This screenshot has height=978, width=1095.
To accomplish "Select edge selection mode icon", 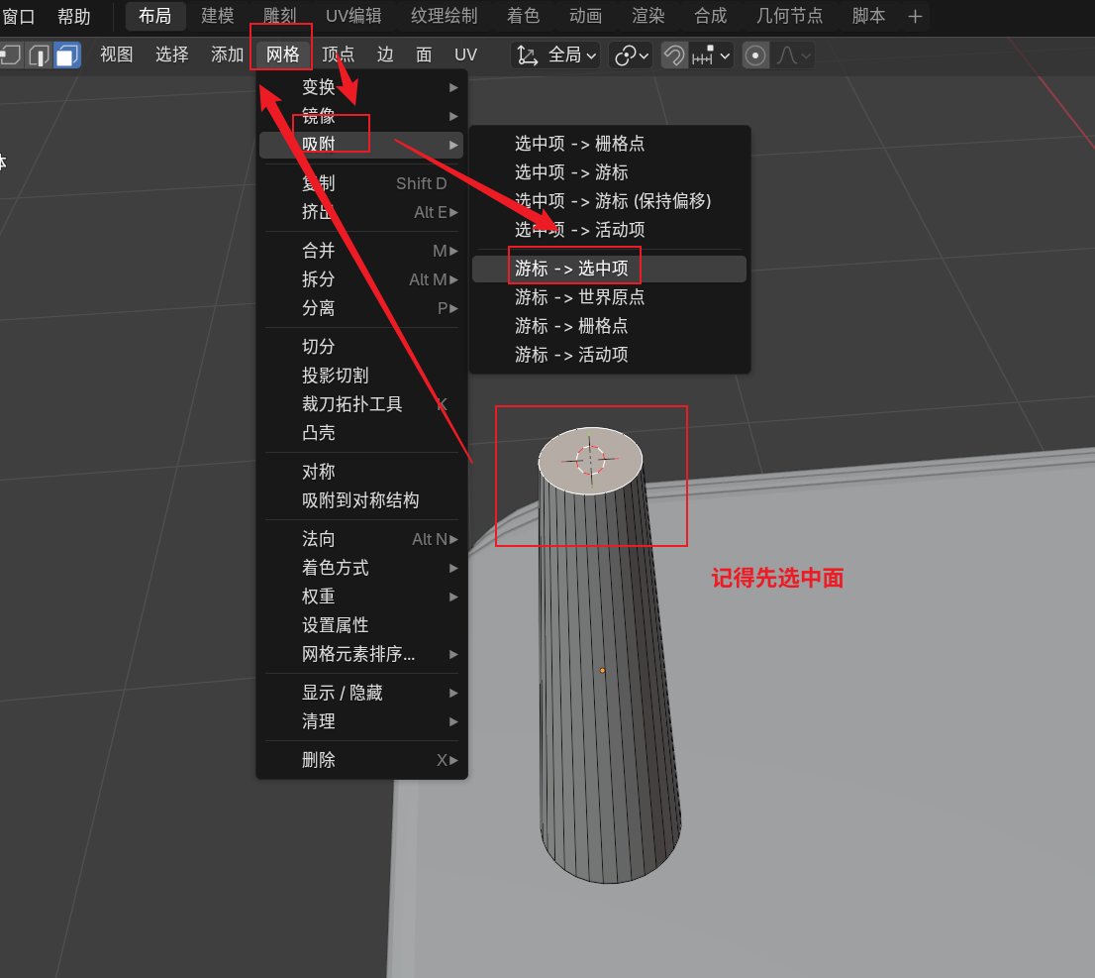I will tap(39, 55).
